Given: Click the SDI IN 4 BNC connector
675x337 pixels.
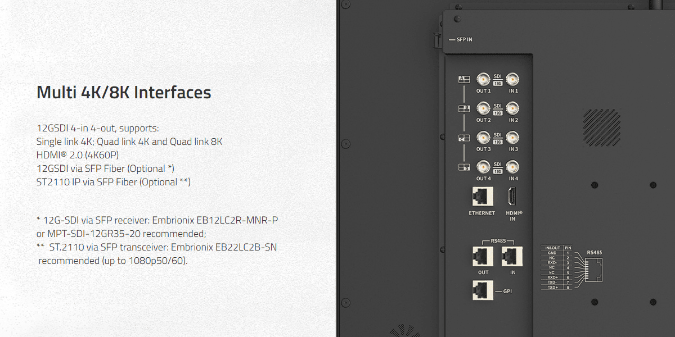Looking at the screenshot, I should (512, 166).
